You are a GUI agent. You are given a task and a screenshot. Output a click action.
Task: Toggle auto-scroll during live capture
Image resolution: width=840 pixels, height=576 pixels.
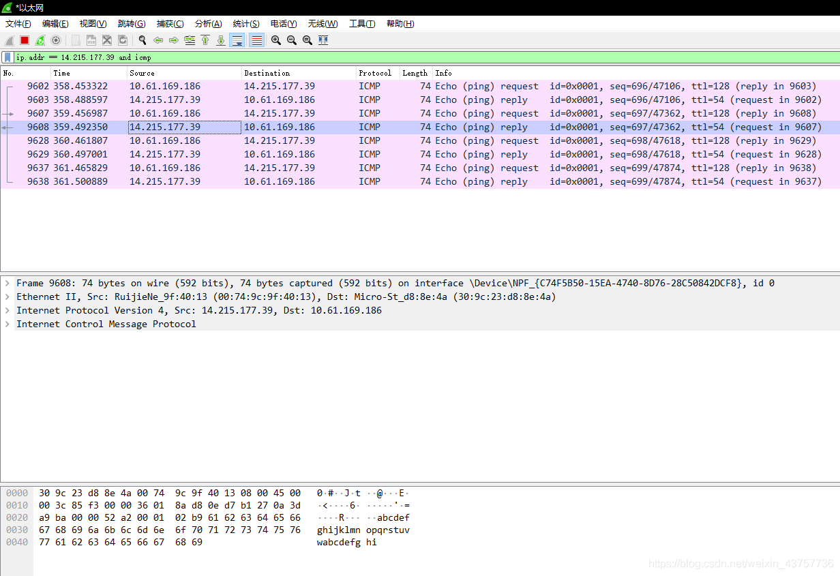tap(237, 40)
